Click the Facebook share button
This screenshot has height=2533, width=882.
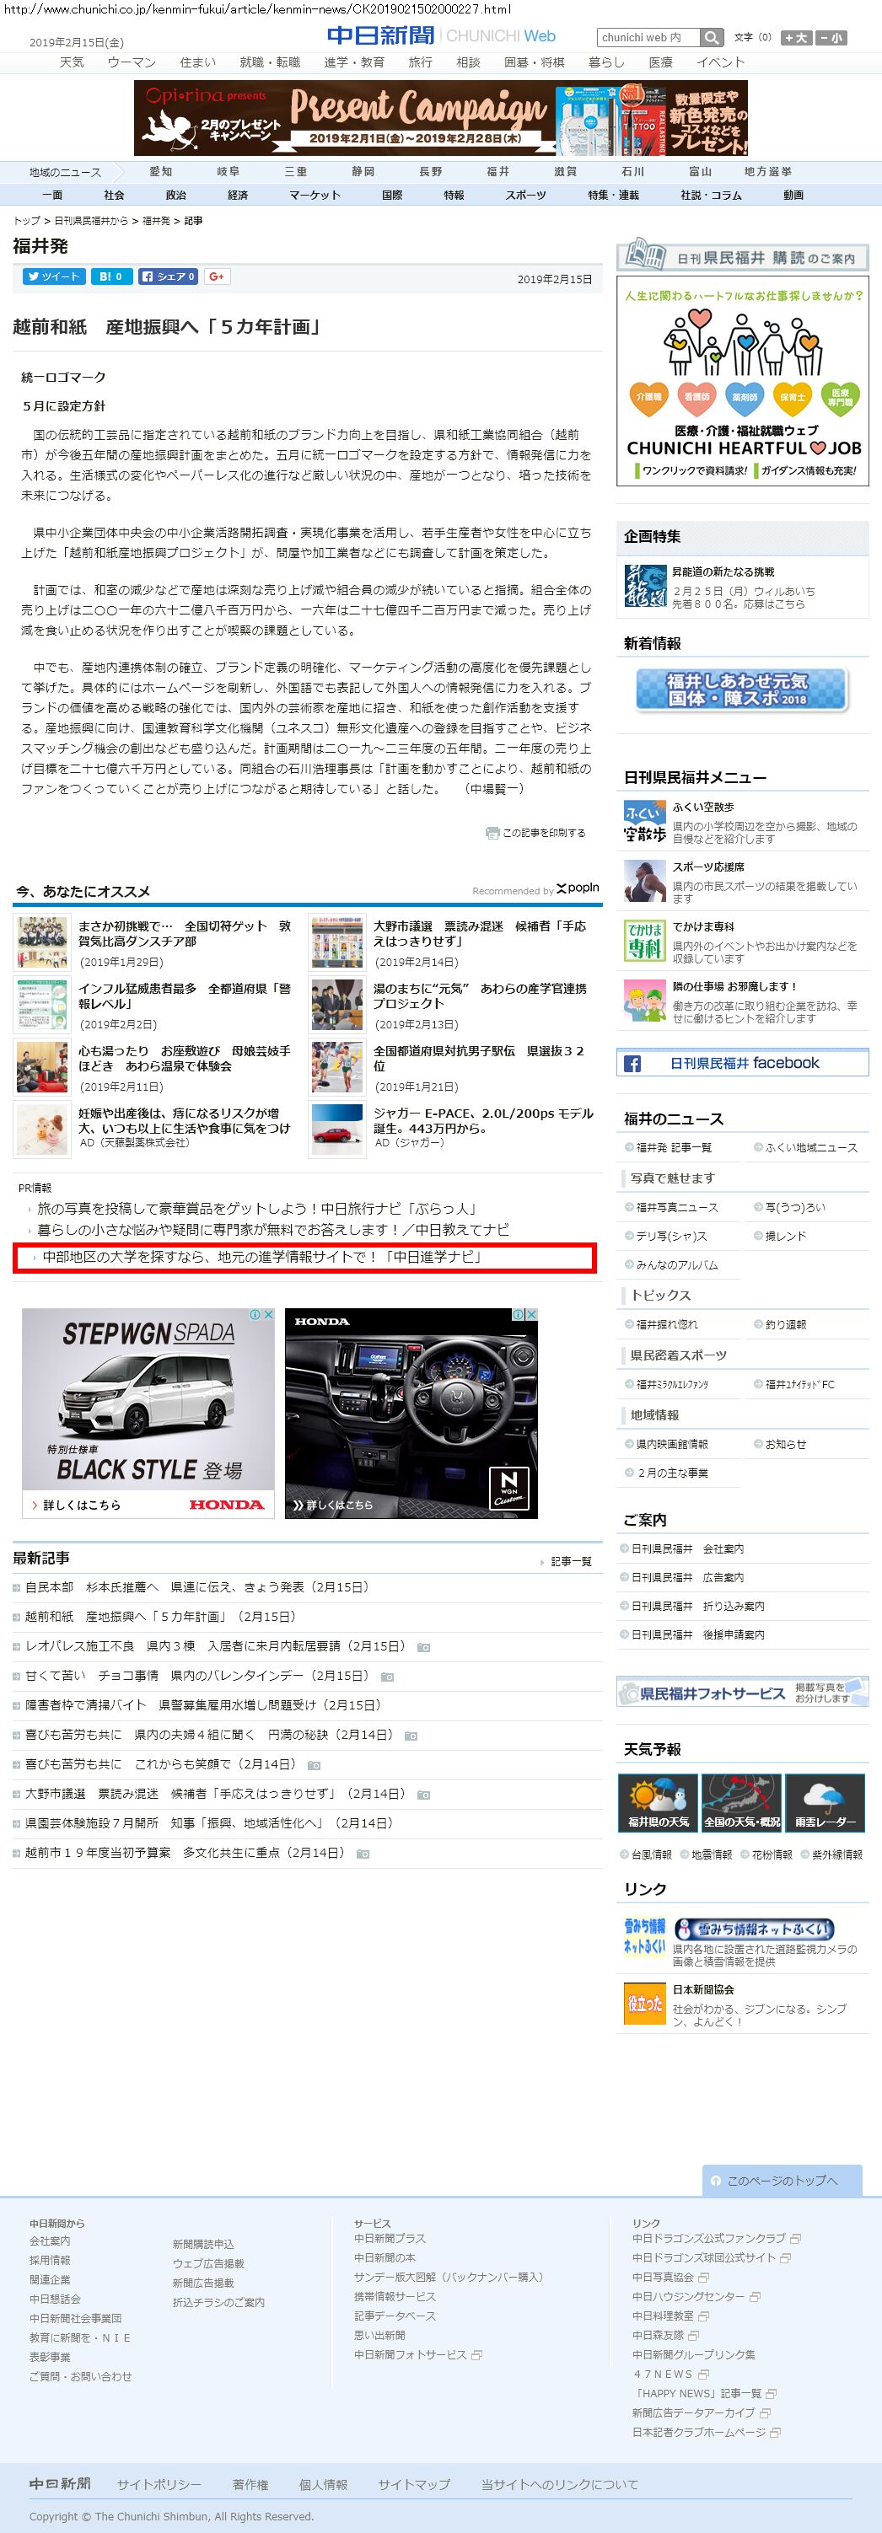(x=168, y=276)
